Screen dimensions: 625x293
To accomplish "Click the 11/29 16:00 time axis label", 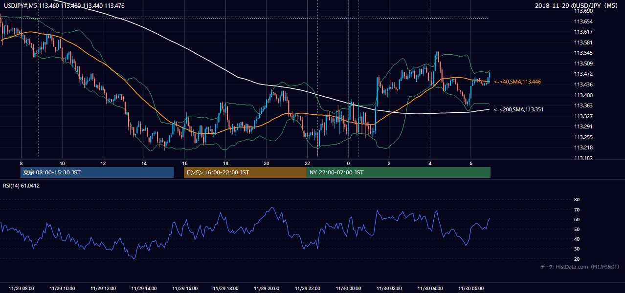I will [185, 289].
